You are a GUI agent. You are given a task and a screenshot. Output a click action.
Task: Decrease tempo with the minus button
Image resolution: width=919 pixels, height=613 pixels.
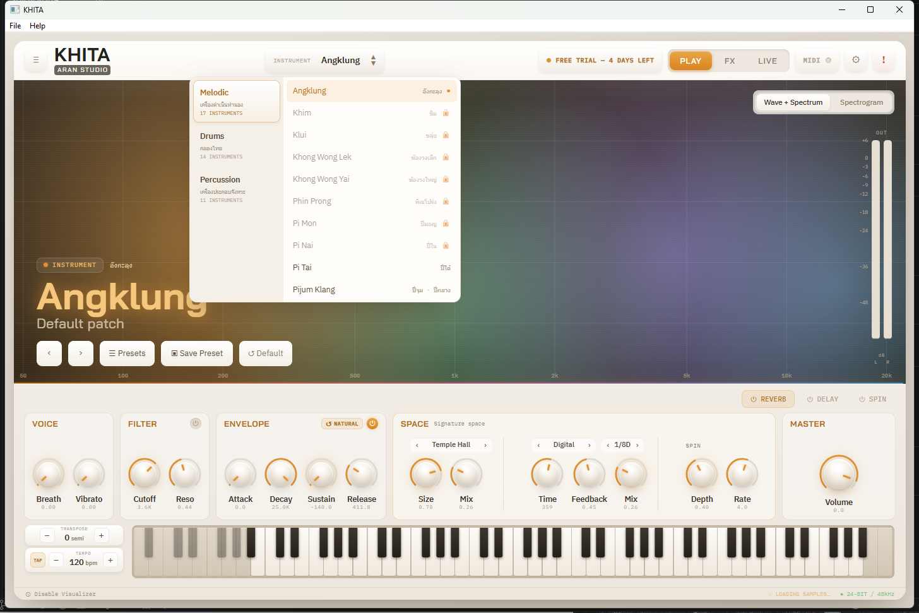click(56, 560)
